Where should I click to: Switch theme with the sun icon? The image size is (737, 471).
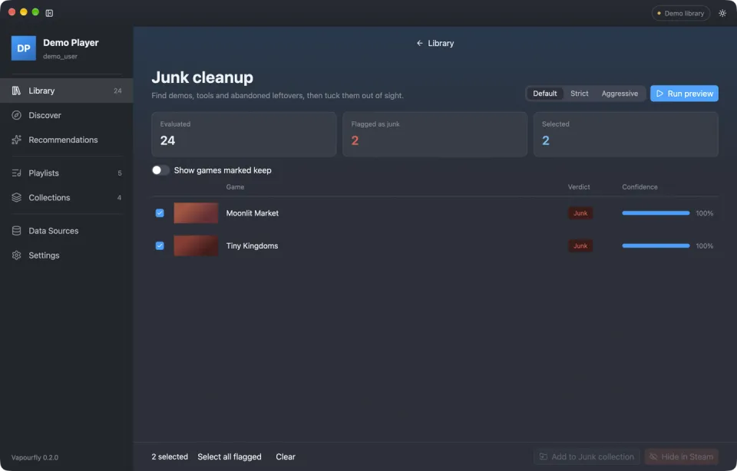722,13
